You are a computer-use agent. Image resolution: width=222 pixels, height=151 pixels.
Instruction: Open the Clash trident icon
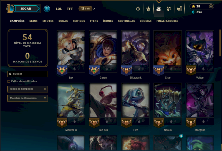(x=138, y=9)
